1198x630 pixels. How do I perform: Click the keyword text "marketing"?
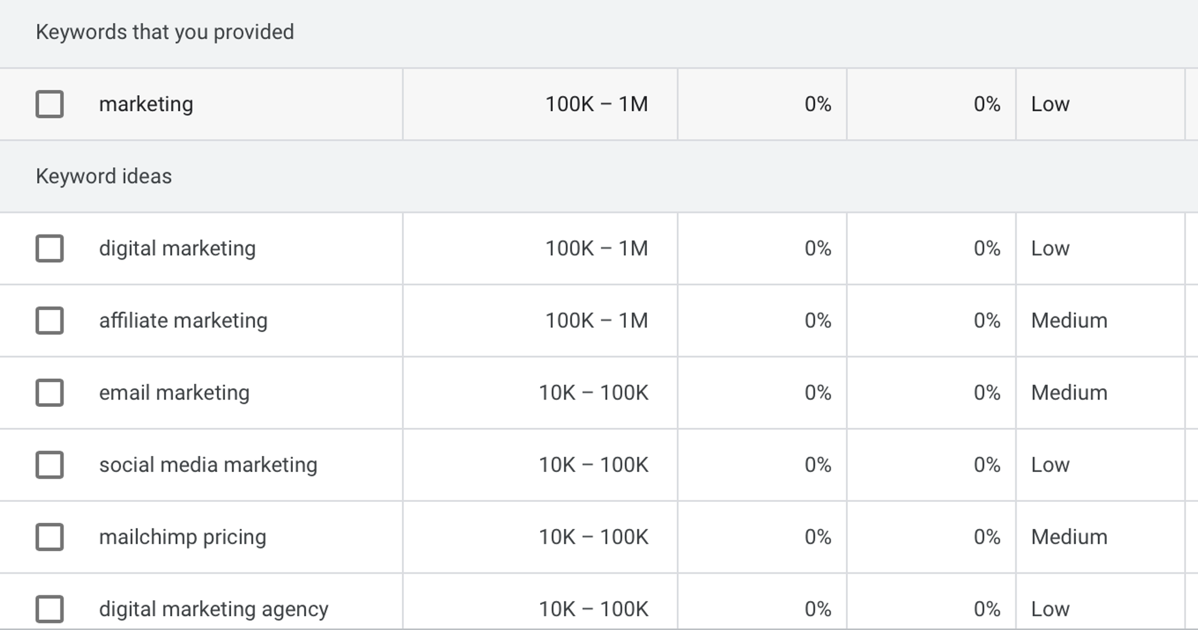[x=146, y=104]
